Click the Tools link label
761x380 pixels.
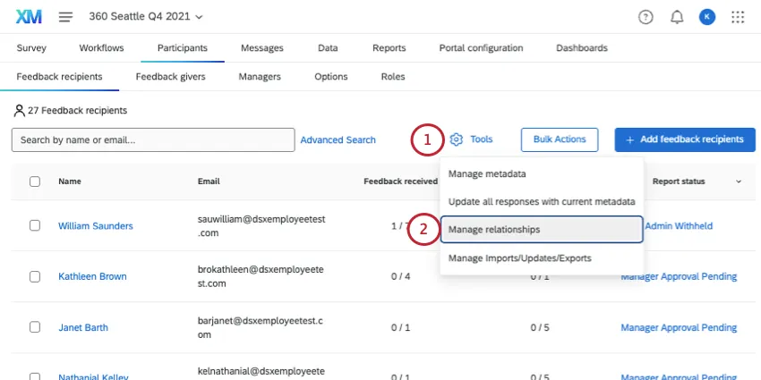click(x=482, y=139)
